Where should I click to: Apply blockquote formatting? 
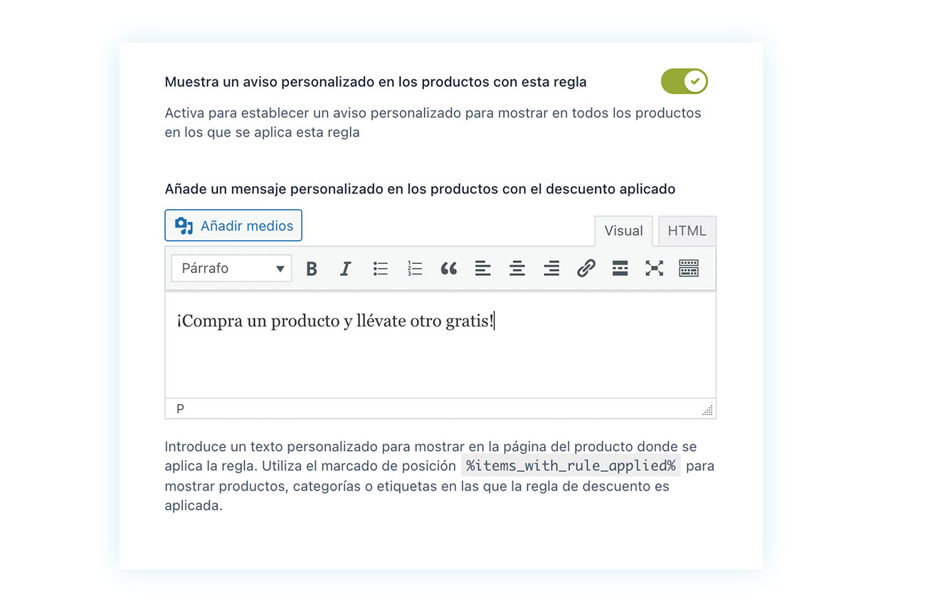click(448, 269)
